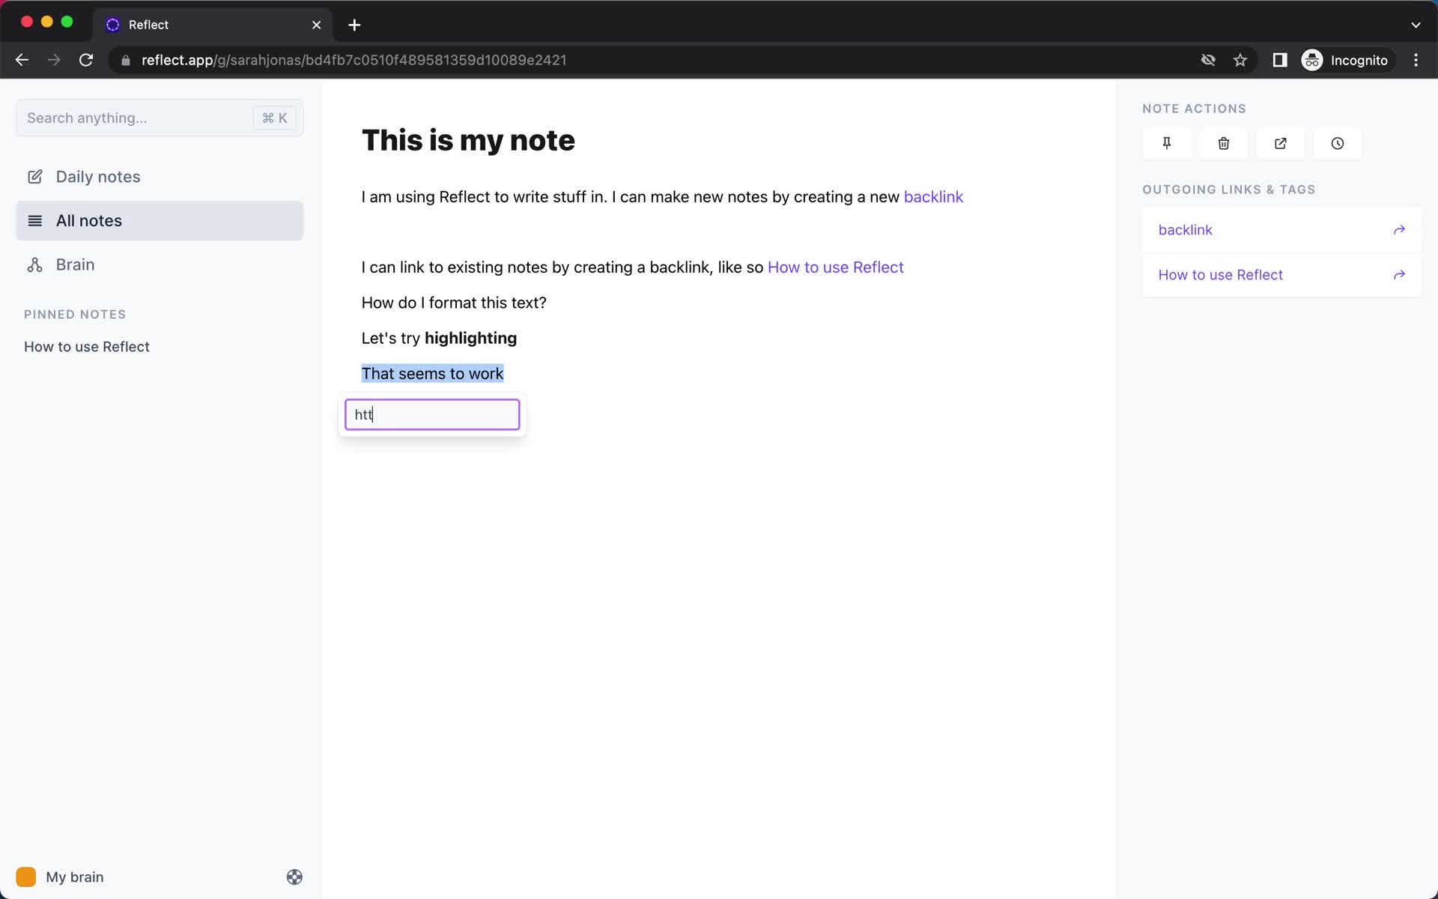Click the delete note icon

click(1224, 143)
